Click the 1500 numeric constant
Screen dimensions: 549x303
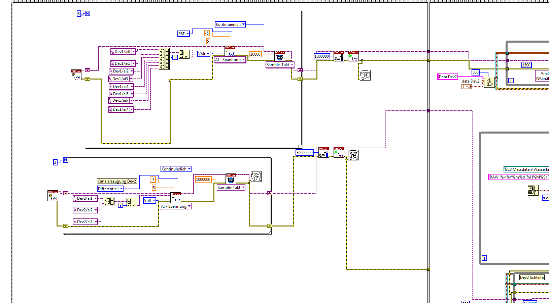[x=526, y=65]
